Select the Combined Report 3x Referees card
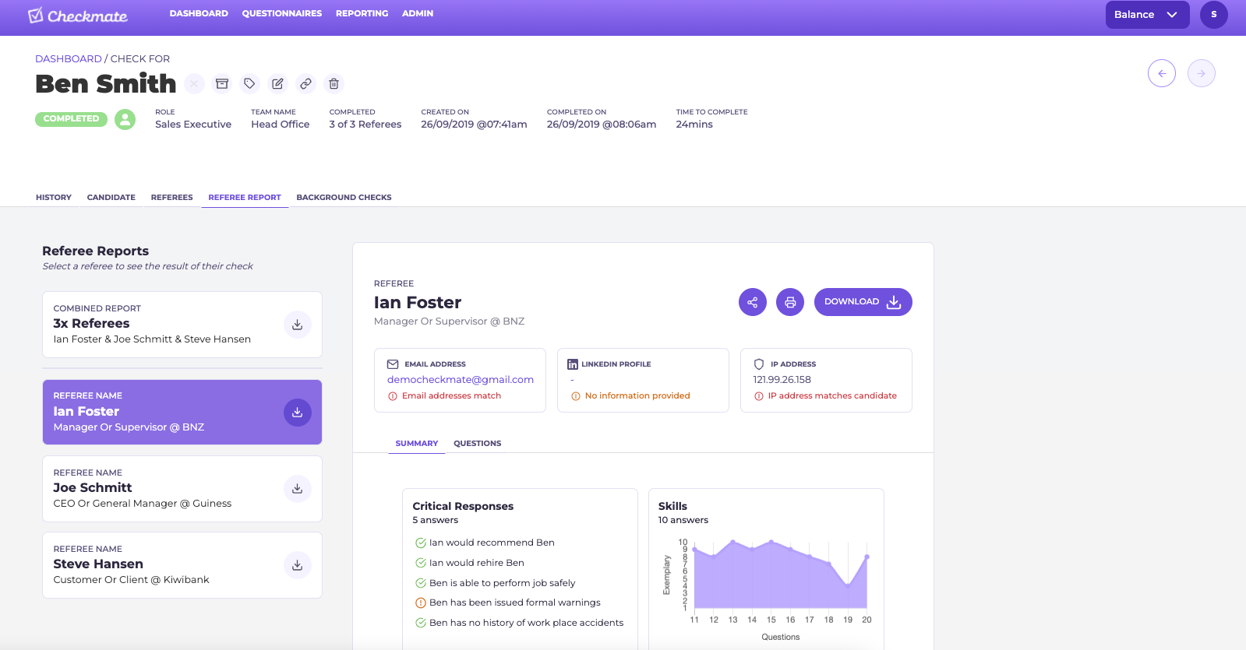Screen dimensions: 1246x650 click(x=182, y=325)
